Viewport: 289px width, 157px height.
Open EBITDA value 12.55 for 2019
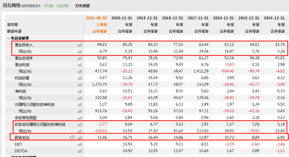pyautogui.click(x=153, y=151)
